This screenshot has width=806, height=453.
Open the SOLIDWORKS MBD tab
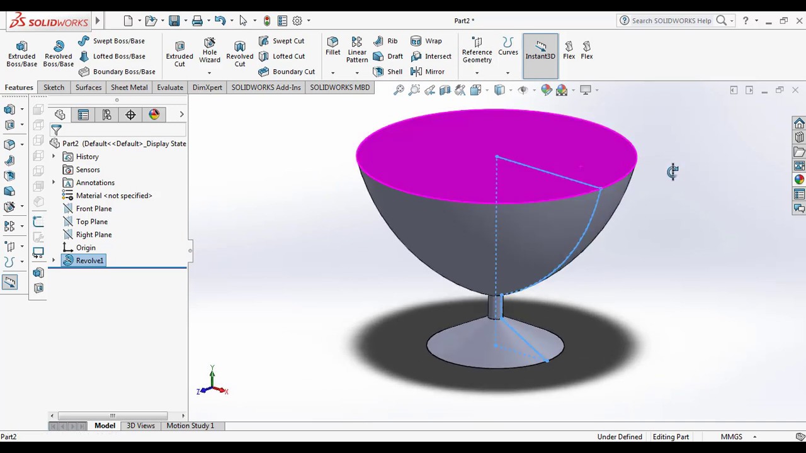tap(339, 87)
